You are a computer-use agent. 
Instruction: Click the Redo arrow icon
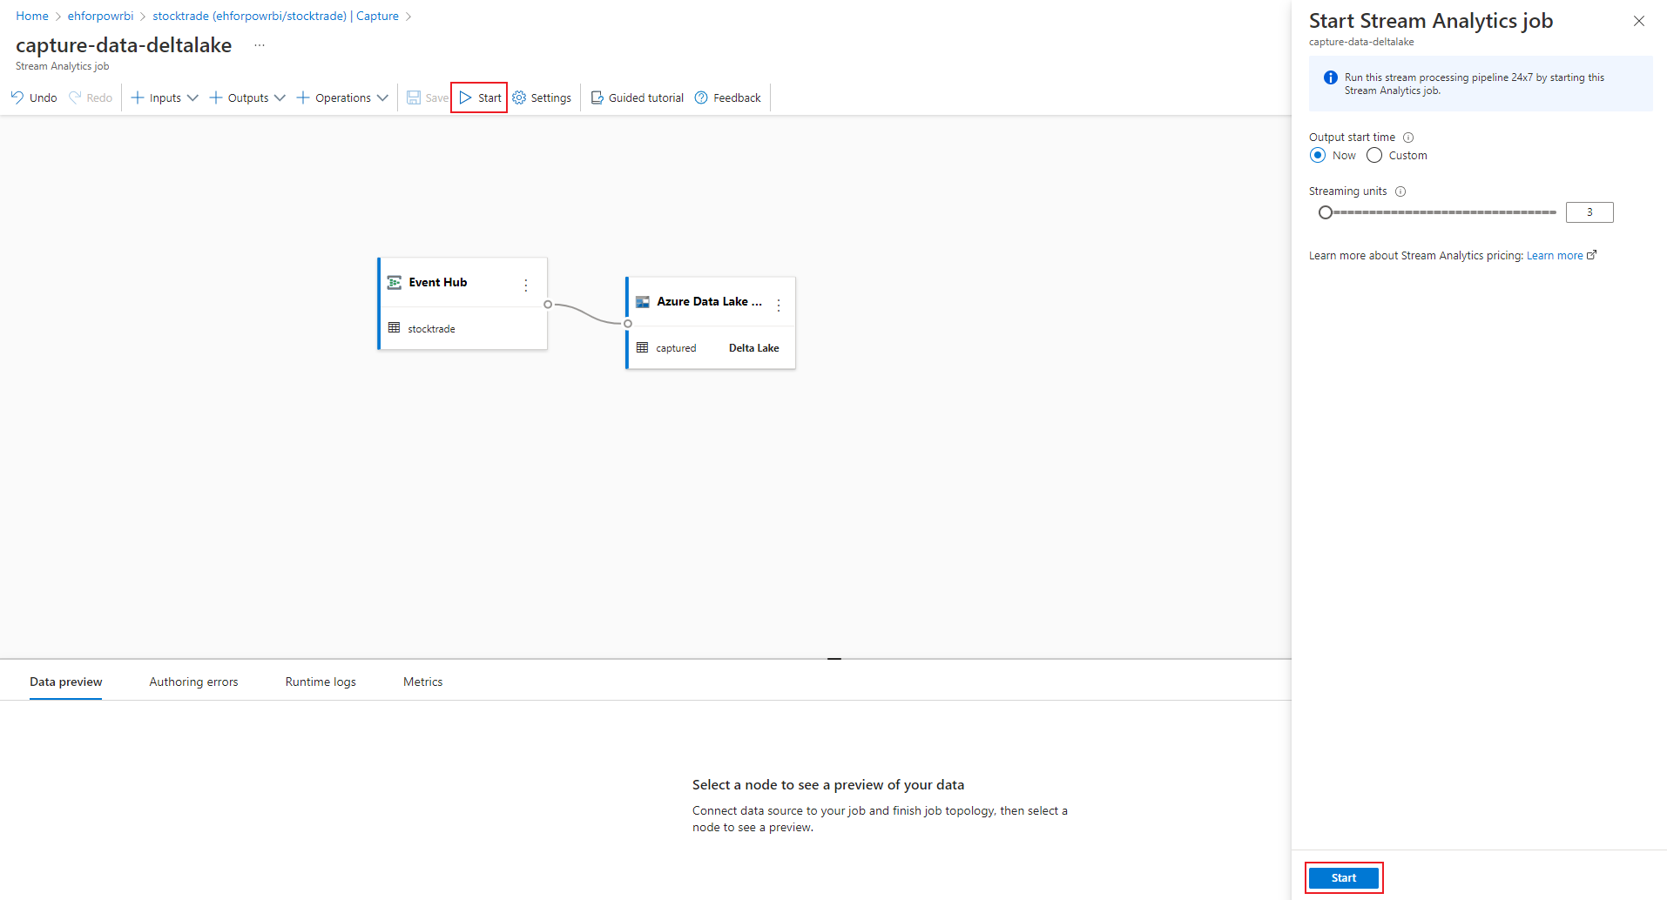(75, 97)
